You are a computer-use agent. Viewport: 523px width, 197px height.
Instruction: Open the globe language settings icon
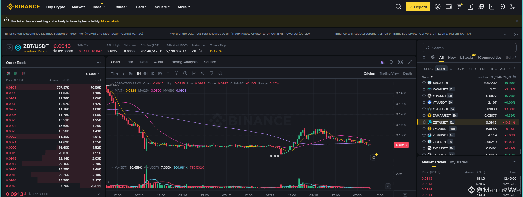[x=481, y=7]
